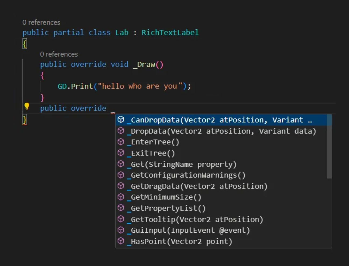Select _CanDropData(Vector2 atPosition, Variant …) completion
This screenshot has height=266, width=349.
coord(221,120)
